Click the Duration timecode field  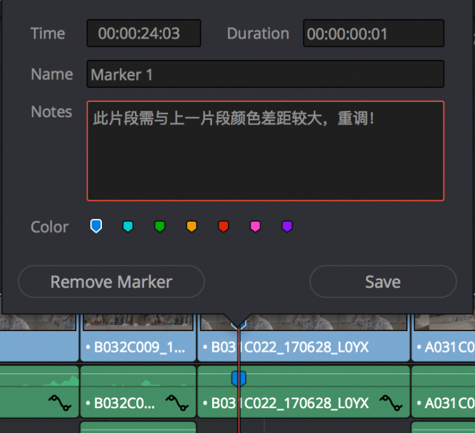pyautogui.click(x=373, y=33)
